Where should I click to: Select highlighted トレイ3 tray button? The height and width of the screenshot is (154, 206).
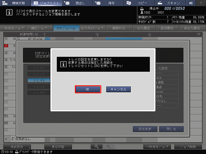tap(39, 80)
